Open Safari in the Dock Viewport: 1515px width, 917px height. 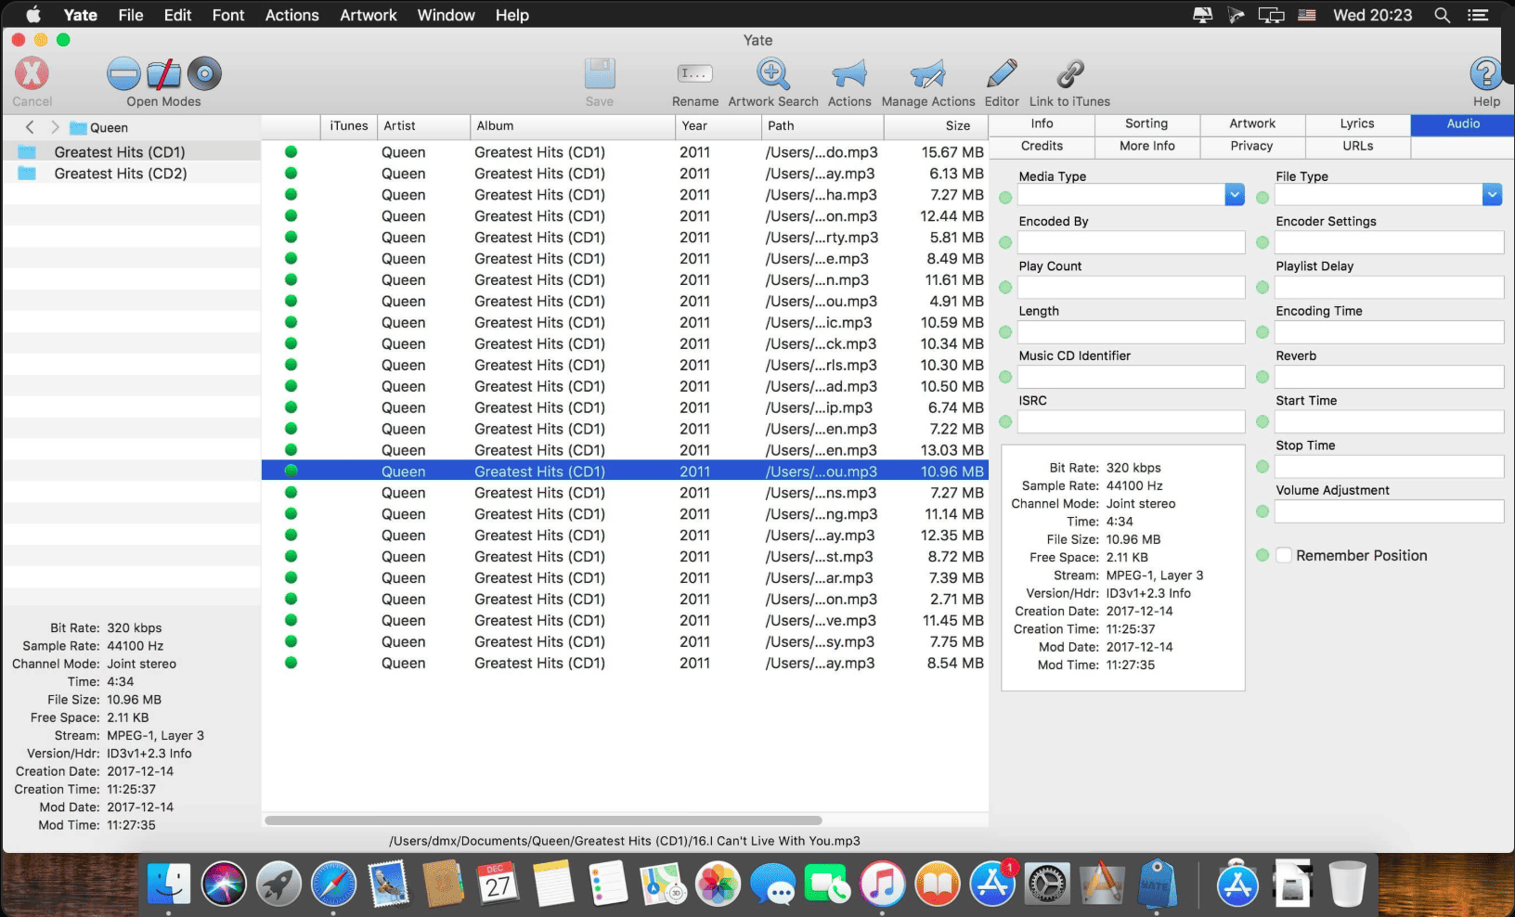click(333, 884)
